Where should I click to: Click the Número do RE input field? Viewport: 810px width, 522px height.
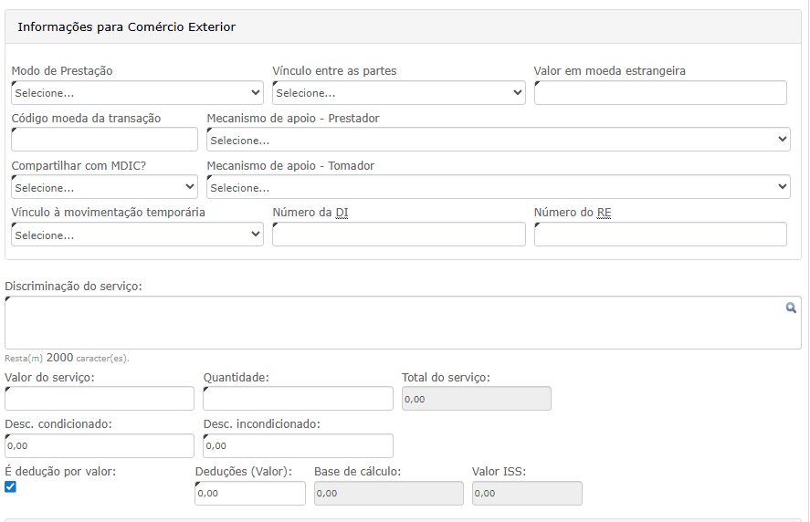[660, 235]
